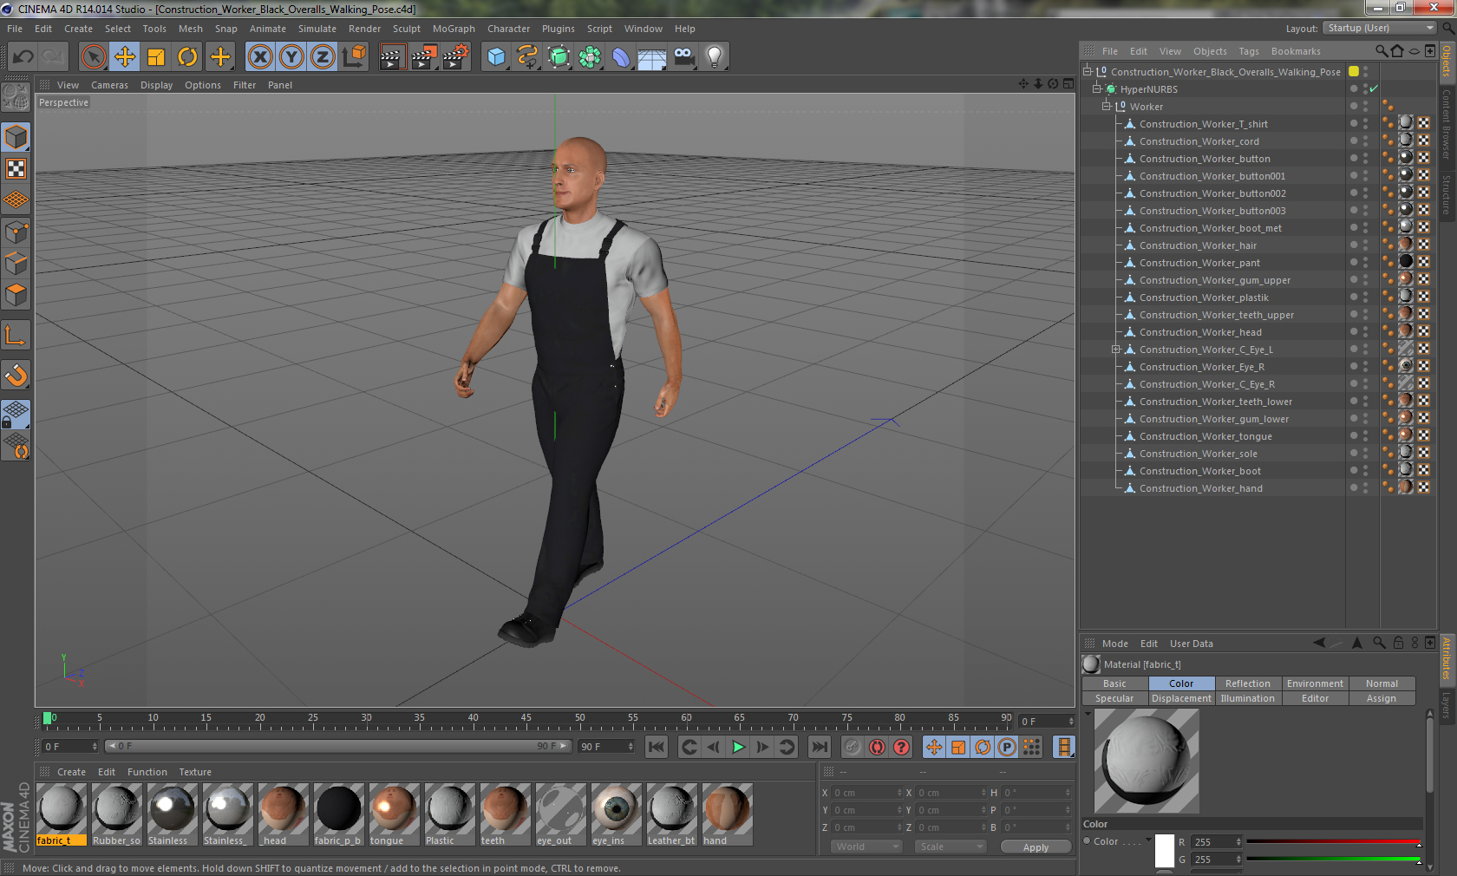Open the Character menu
This screenshot has height=876, width=1457.
508,29
